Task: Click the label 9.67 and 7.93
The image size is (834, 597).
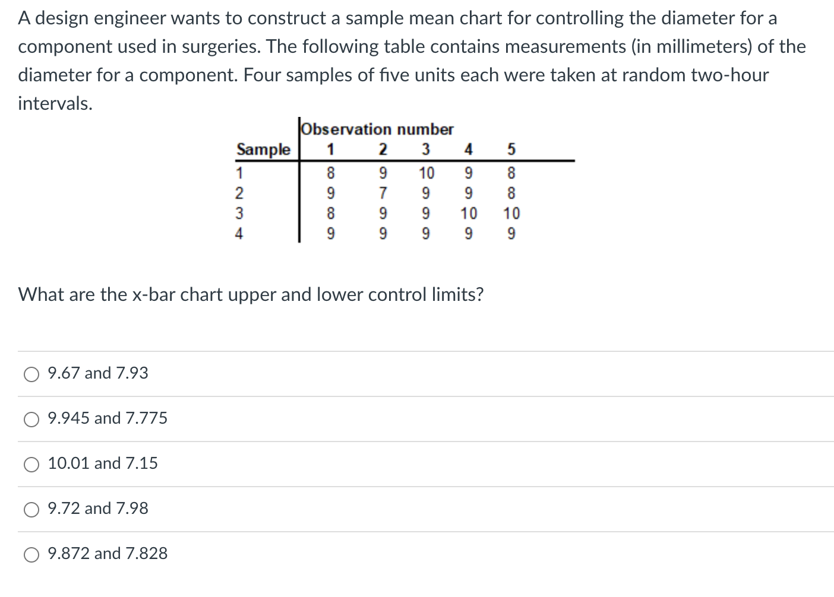Action: (x=97, y=373)
